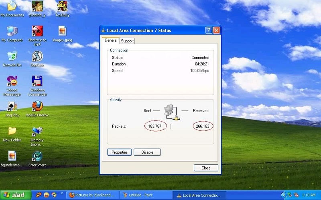
Task: Open Zing Play desktop icon
Action: 12,106
